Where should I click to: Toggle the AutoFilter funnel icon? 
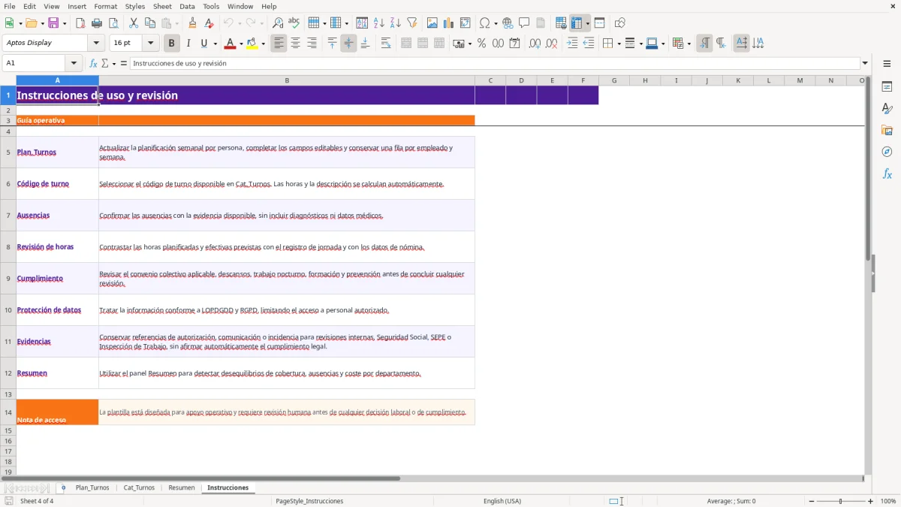[412, 23]
